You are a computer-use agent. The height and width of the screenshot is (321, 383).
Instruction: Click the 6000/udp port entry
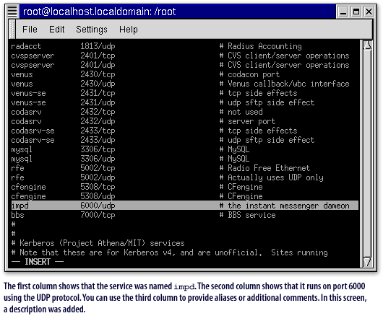(98, 206)
